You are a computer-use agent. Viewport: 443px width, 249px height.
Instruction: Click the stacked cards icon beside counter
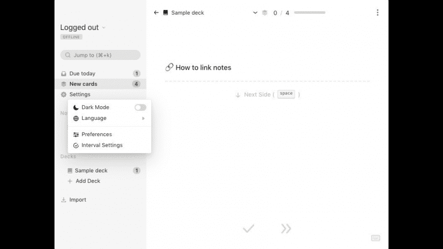265,13
